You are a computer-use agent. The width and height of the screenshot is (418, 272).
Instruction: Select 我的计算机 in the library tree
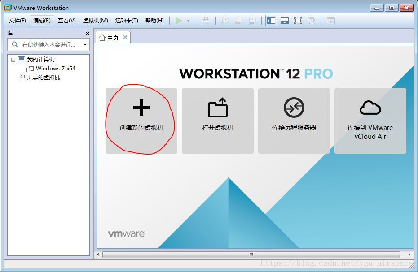pos(40,59)
